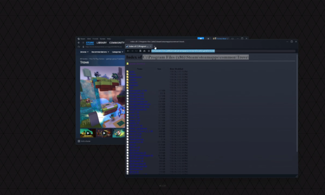This screenshot has height=195, width=325.
Task: Switch to the STORE tab in Steam
Action: (x=90, y=43)
